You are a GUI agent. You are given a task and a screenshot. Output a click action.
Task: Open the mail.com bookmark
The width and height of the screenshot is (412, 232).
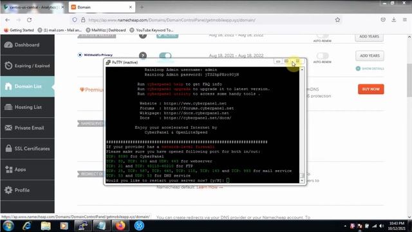pos(60,30)
